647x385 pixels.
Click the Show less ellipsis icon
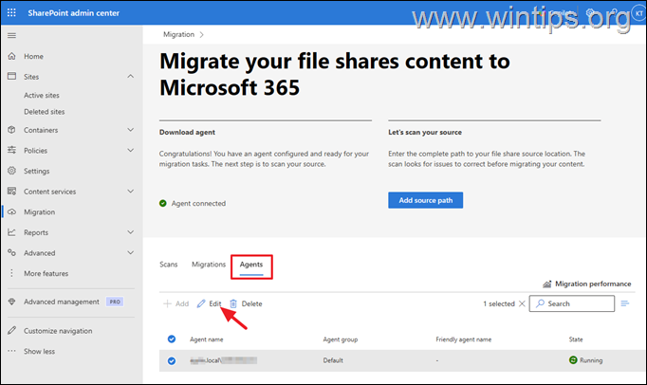(x=11, y=351)
